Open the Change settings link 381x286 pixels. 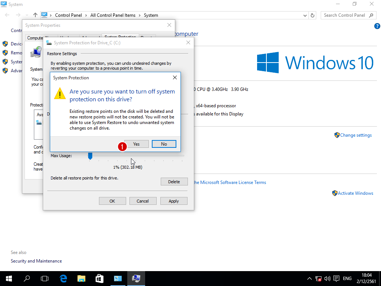[x=356, y=135]
